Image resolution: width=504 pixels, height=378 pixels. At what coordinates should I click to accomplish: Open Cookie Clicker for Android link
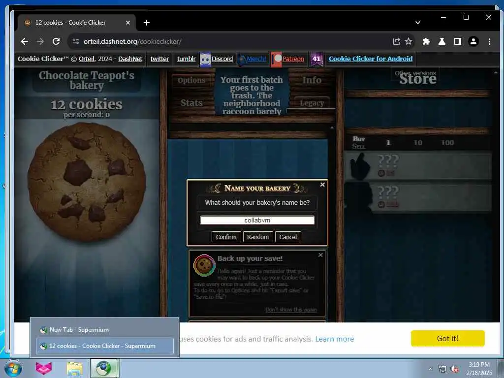tap(371, 59)
